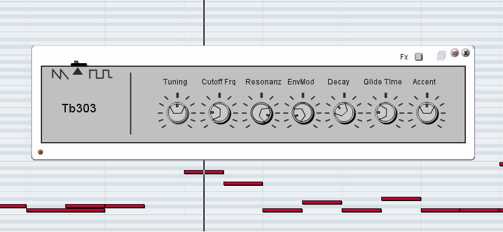Viewport: 503px width, 232px height.
Task: Click the Resonanz label
Action: coord(263,82)
